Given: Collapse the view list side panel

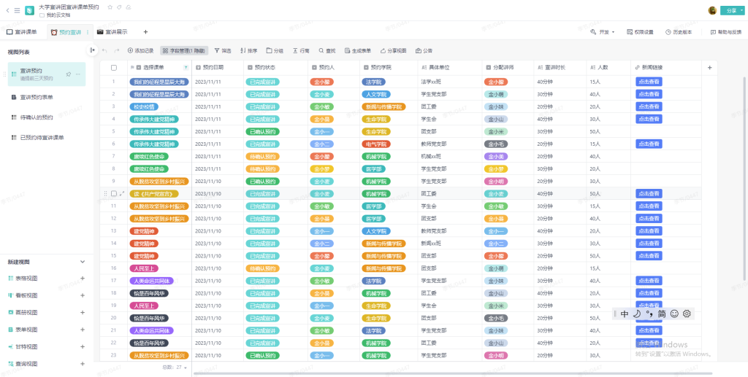Looking at the screenshot, I should click(93, 50).
